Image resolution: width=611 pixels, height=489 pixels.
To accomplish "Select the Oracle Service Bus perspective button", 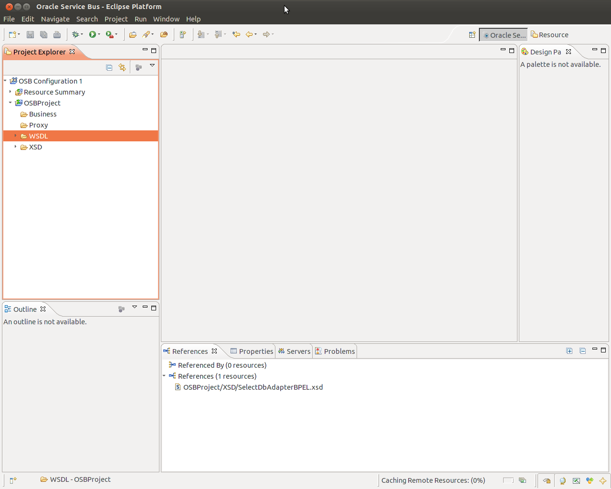I will 504,35.
